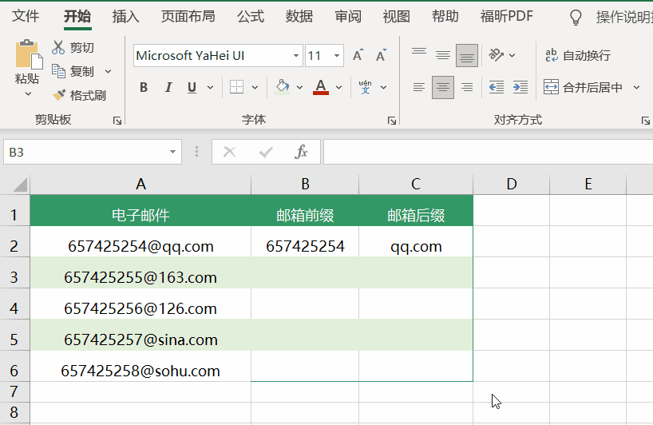Image resolution: width=653 pixels, height=425 pixels.
Task: Click the Insert Function fx icon
Action: [x=301, y=152]
